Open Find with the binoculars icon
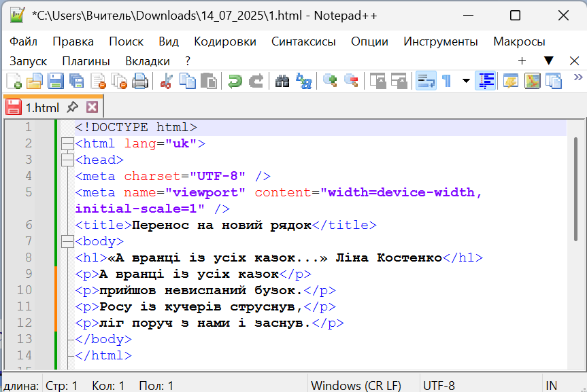The image size is (587, 392). pos(282,82)
